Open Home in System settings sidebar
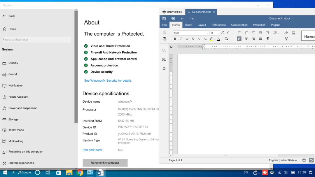 [x=9, y=29]
